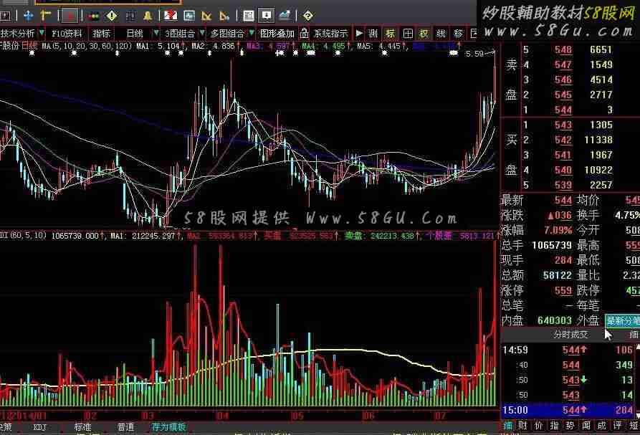Screen dimensions: 640x435
Task: Select the 评 tab at panel bottom
Action: (618, 426)
